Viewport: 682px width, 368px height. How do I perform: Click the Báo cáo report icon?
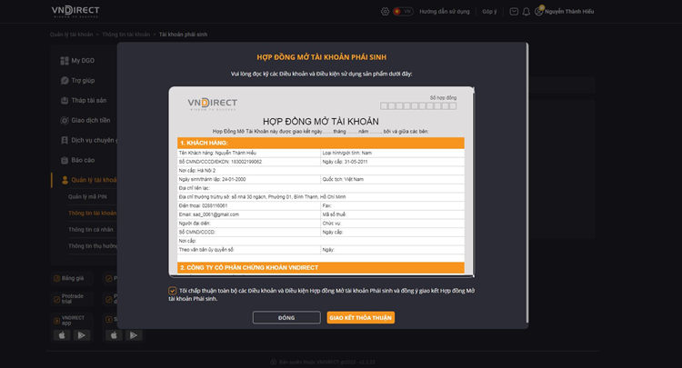click(x=65, y=160)
